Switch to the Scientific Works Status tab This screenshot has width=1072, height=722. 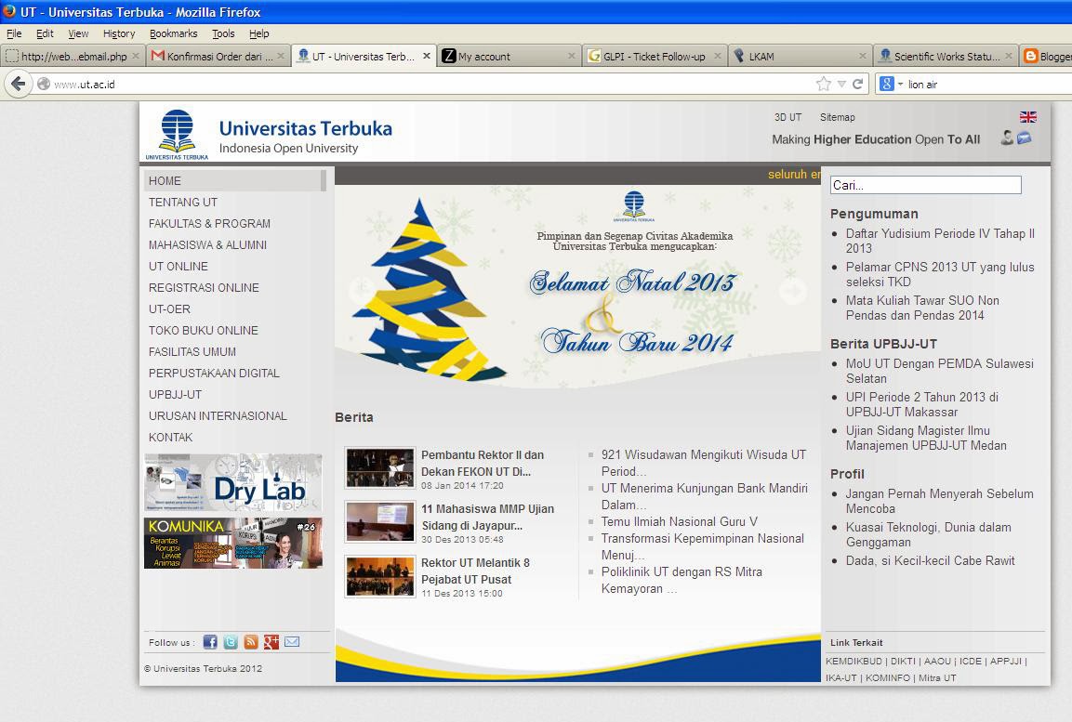point(946,56)
